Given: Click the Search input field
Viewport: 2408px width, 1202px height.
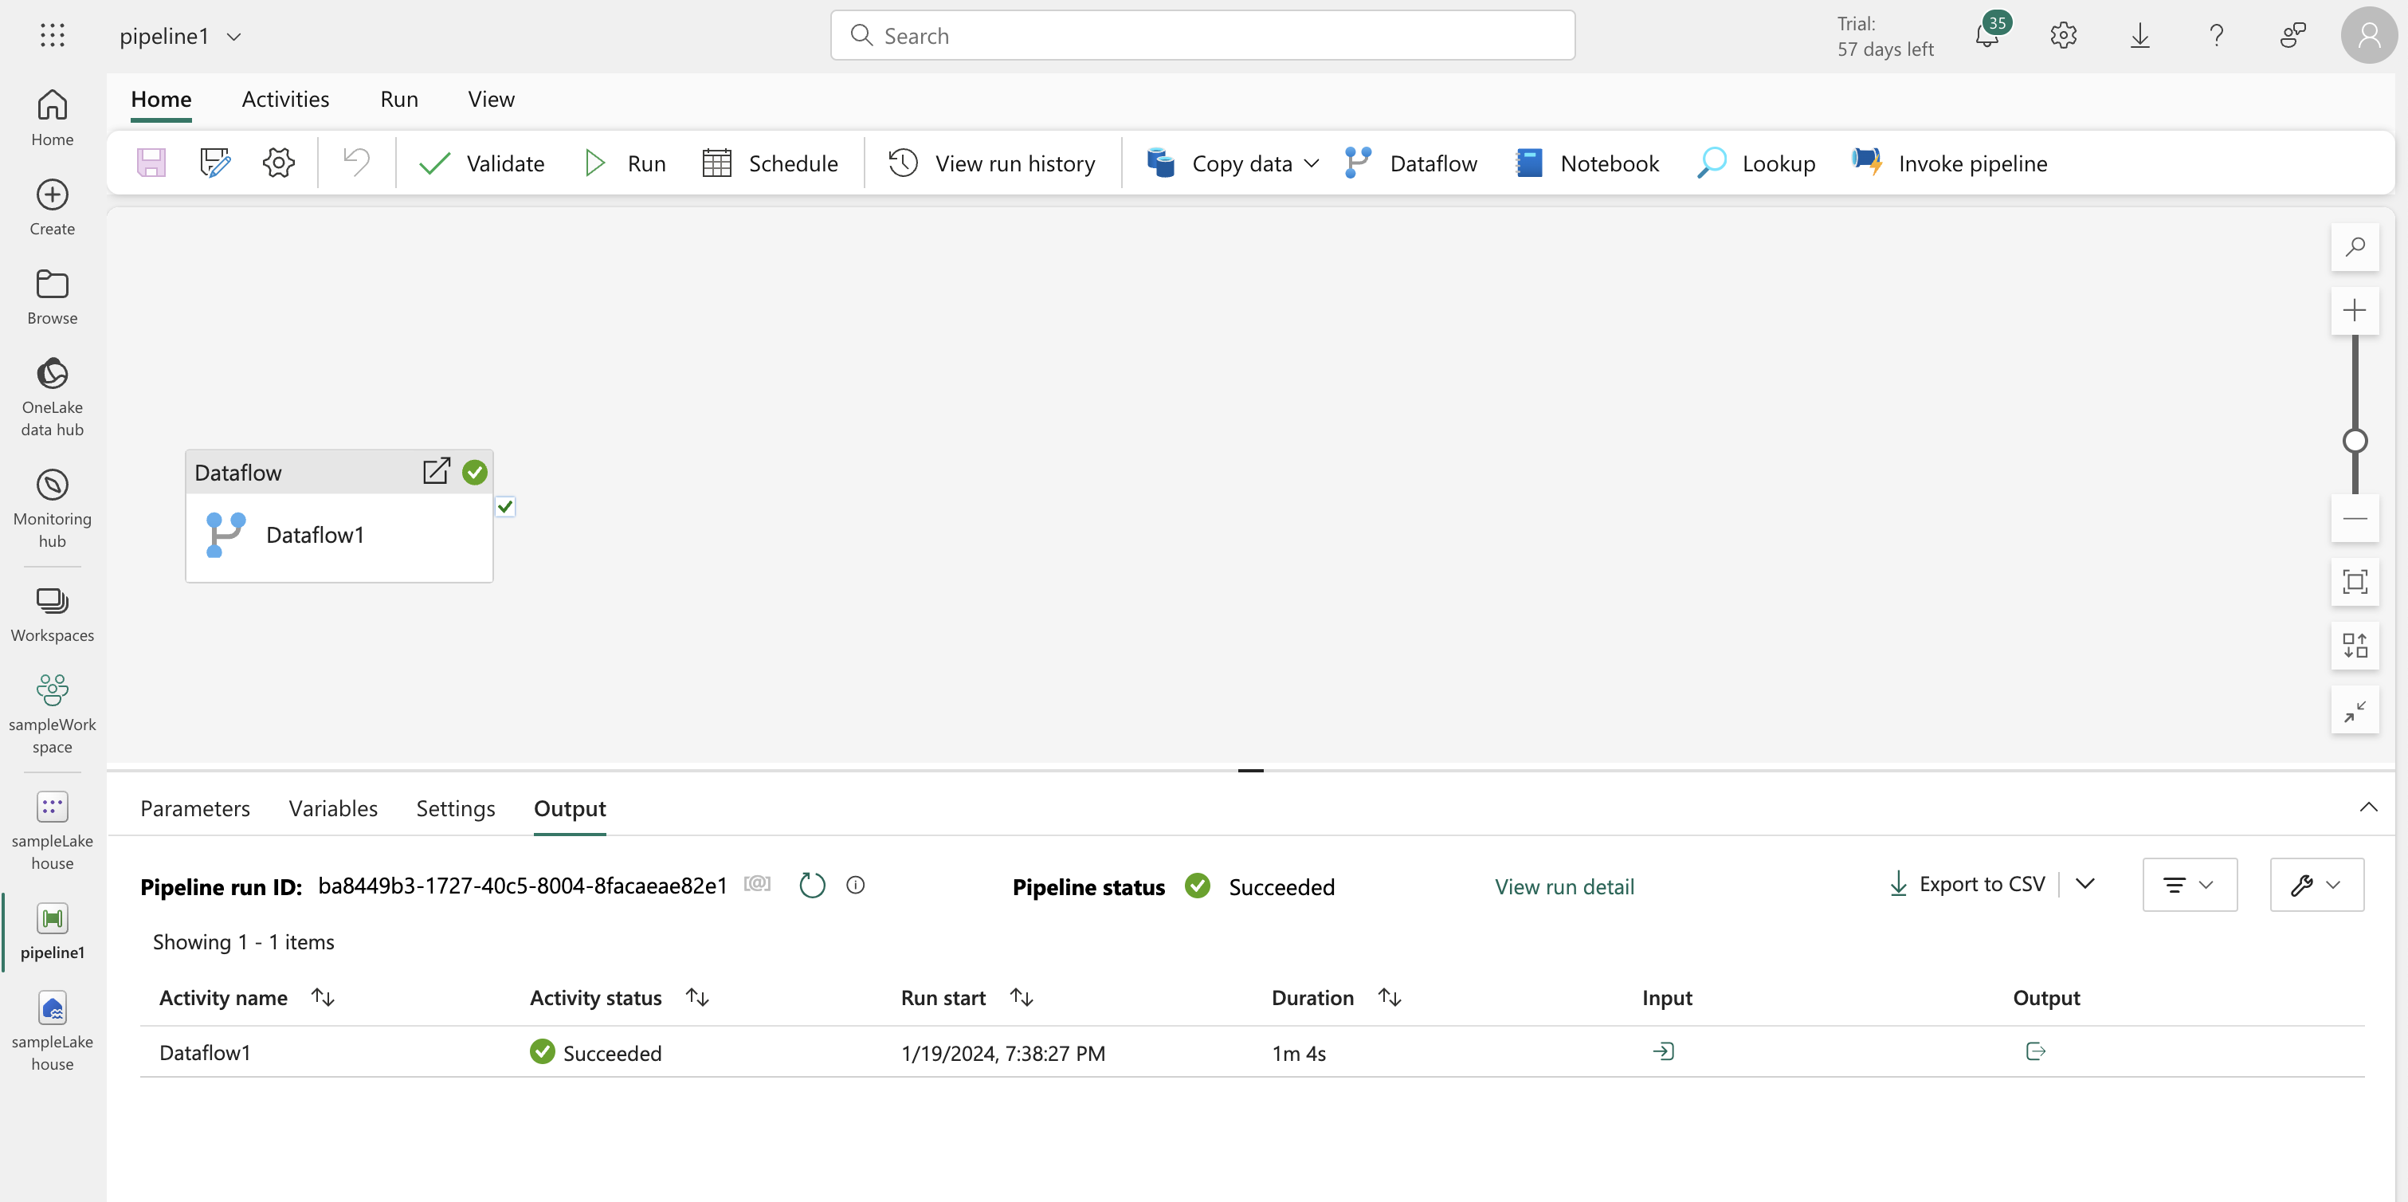Looking at the screenshot, I should coord(1202,36).
